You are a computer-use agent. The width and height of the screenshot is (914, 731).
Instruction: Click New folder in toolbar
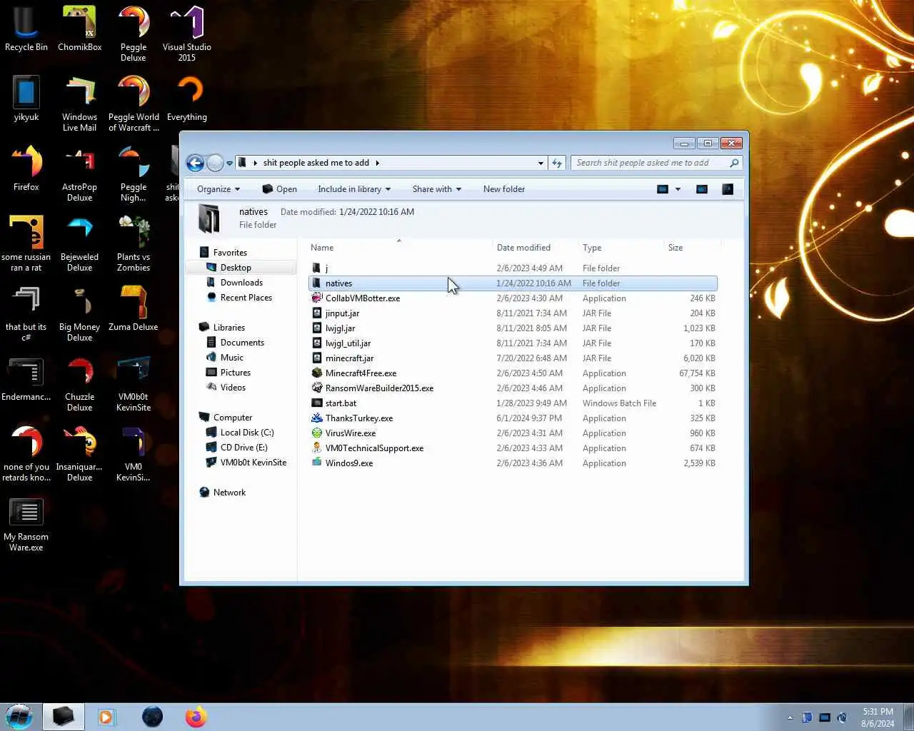(x=504, y=189)
